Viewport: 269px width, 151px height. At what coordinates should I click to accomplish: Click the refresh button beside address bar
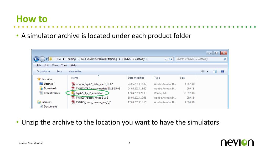pyautogui.click(x=170, y=59)
